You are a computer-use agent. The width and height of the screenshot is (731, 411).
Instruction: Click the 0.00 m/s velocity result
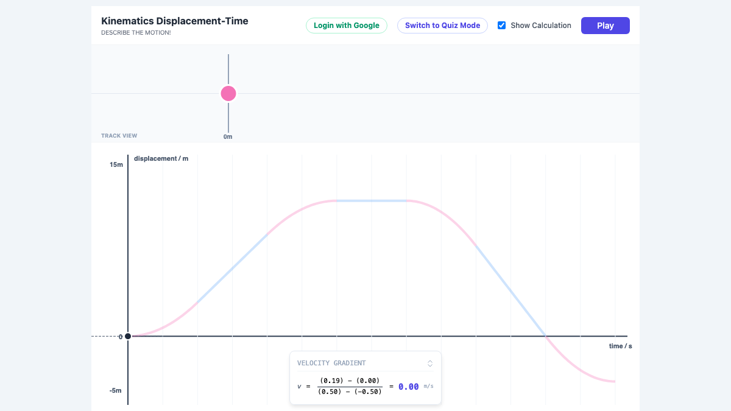coord(409,387)
